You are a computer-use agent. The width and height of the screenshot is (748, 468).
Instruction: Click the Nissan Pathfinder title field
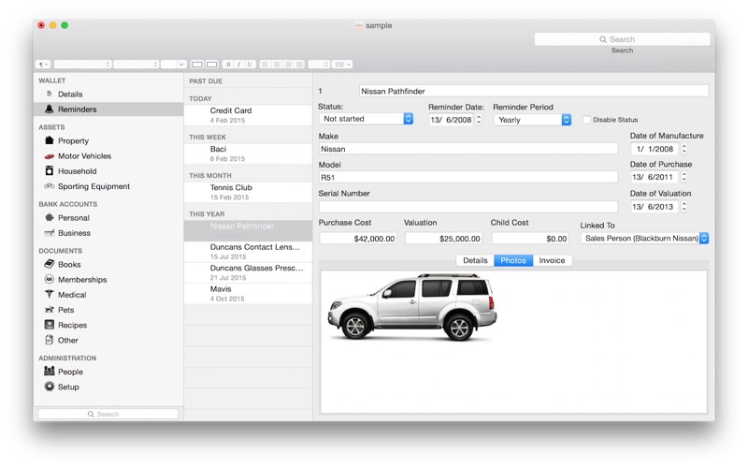pos(533,91)
